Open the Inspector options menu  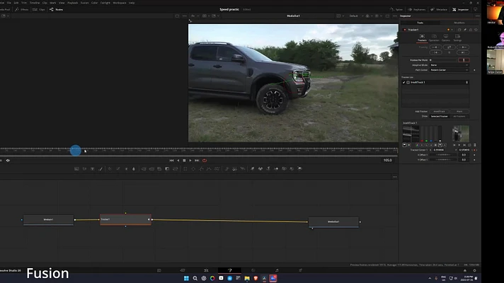[x=477, y=16]
